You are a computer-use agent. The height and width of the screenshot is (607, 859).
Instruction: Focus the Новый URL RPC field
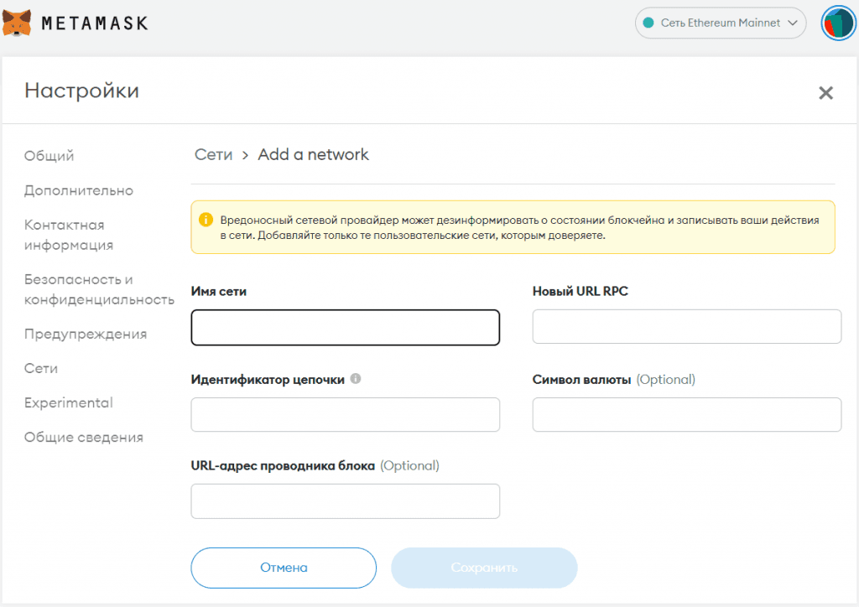[686, 327]
